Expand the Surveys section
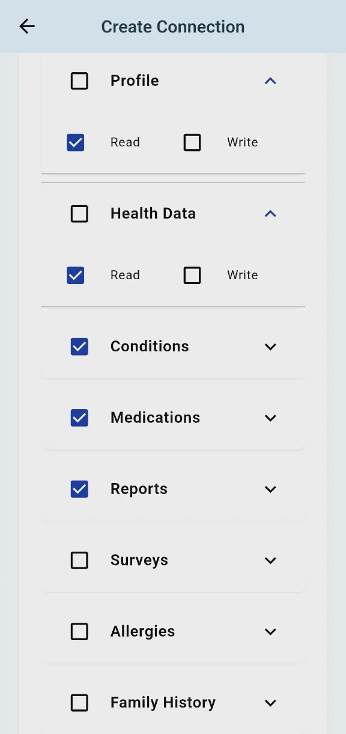Image resolution: width=346 pixels, height=734 pixels. (270, 560)
